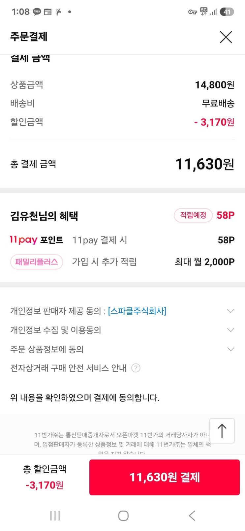
Task: Tap the calendar notification icon in status bar
Action: click(x=48, y=12)
